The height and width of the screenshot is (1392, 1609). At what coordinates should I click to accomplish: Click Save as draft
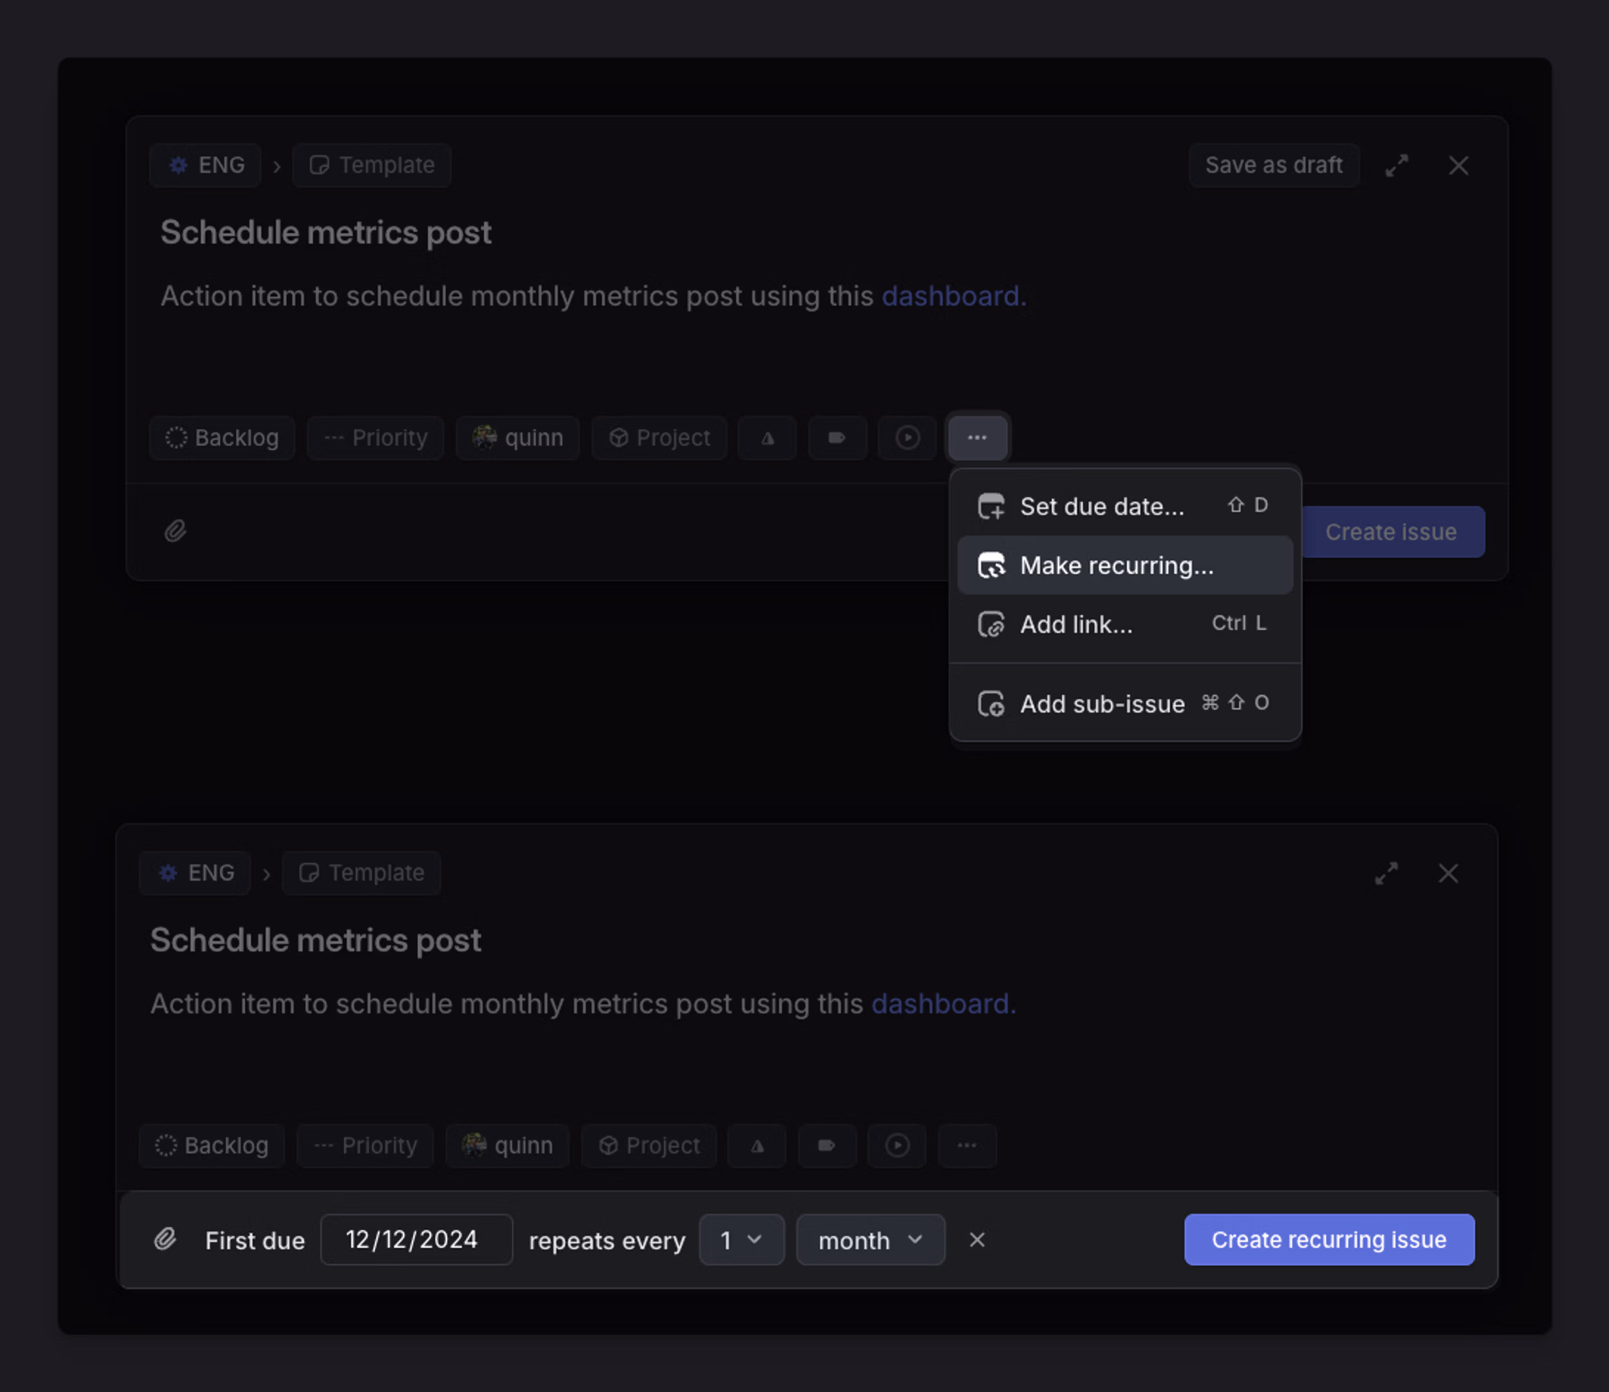tap(1273, 165)
